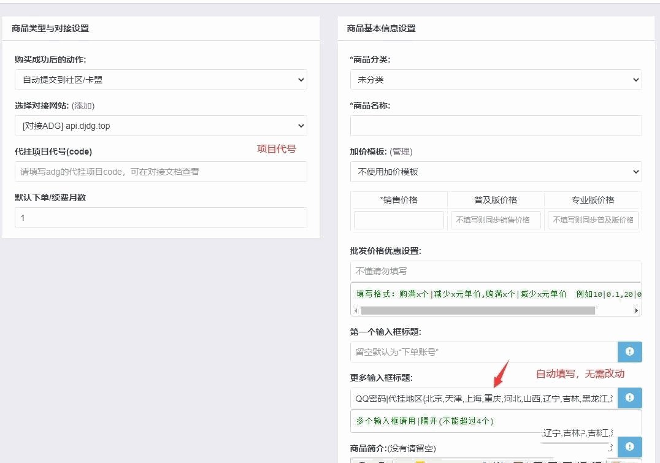Click the (添加) link next to 选择对接网站
660x463 pixels.
point(83,105)
